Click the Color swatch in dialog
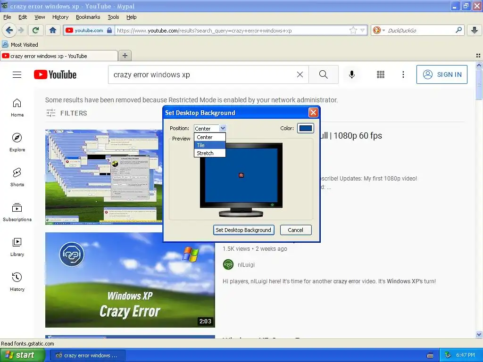 305,128
